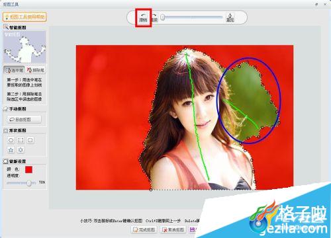Screen dimensions: 331x238
Task: Click the 自由抠图 free cutout button
Action: pyautogui.click(x=24, y=120)
